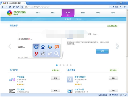
Task: Click the Bing b icon in preview
Action: coord(50,47)
